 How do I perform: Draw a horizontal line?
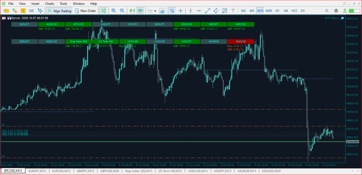(199, 11)
